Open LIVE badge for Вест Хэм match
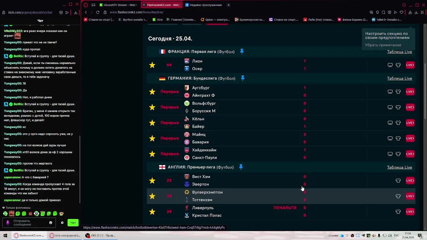The image size is (427, 240). pyautogui.click(x=410, y=181)
